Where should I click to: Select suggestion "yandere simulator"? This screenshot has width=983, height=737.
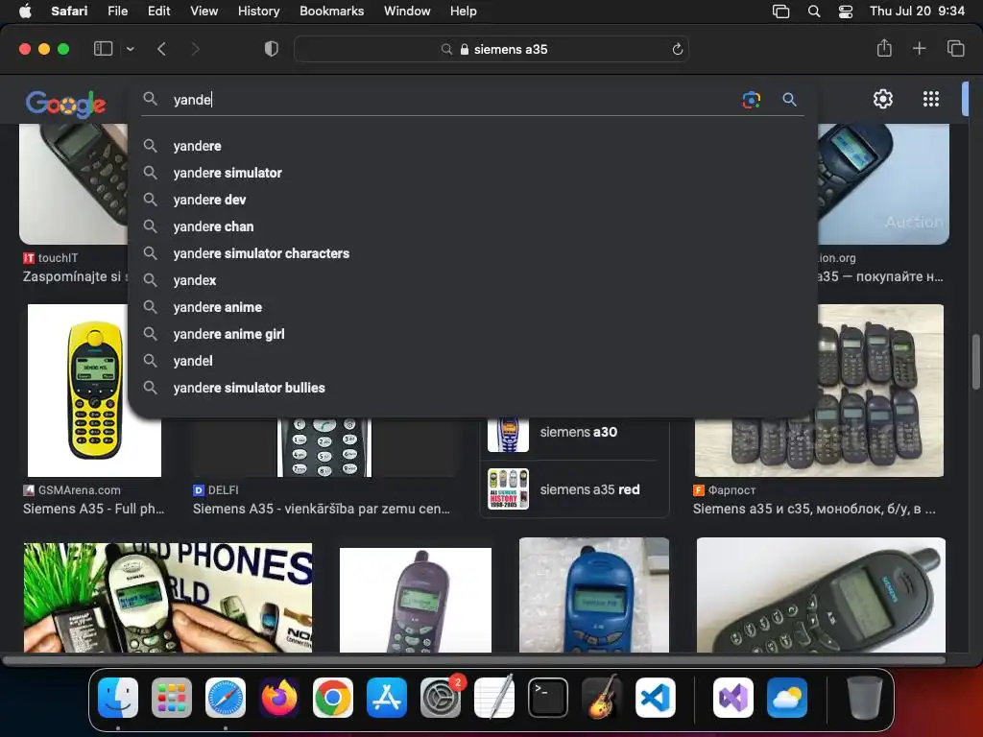point(473,173)
